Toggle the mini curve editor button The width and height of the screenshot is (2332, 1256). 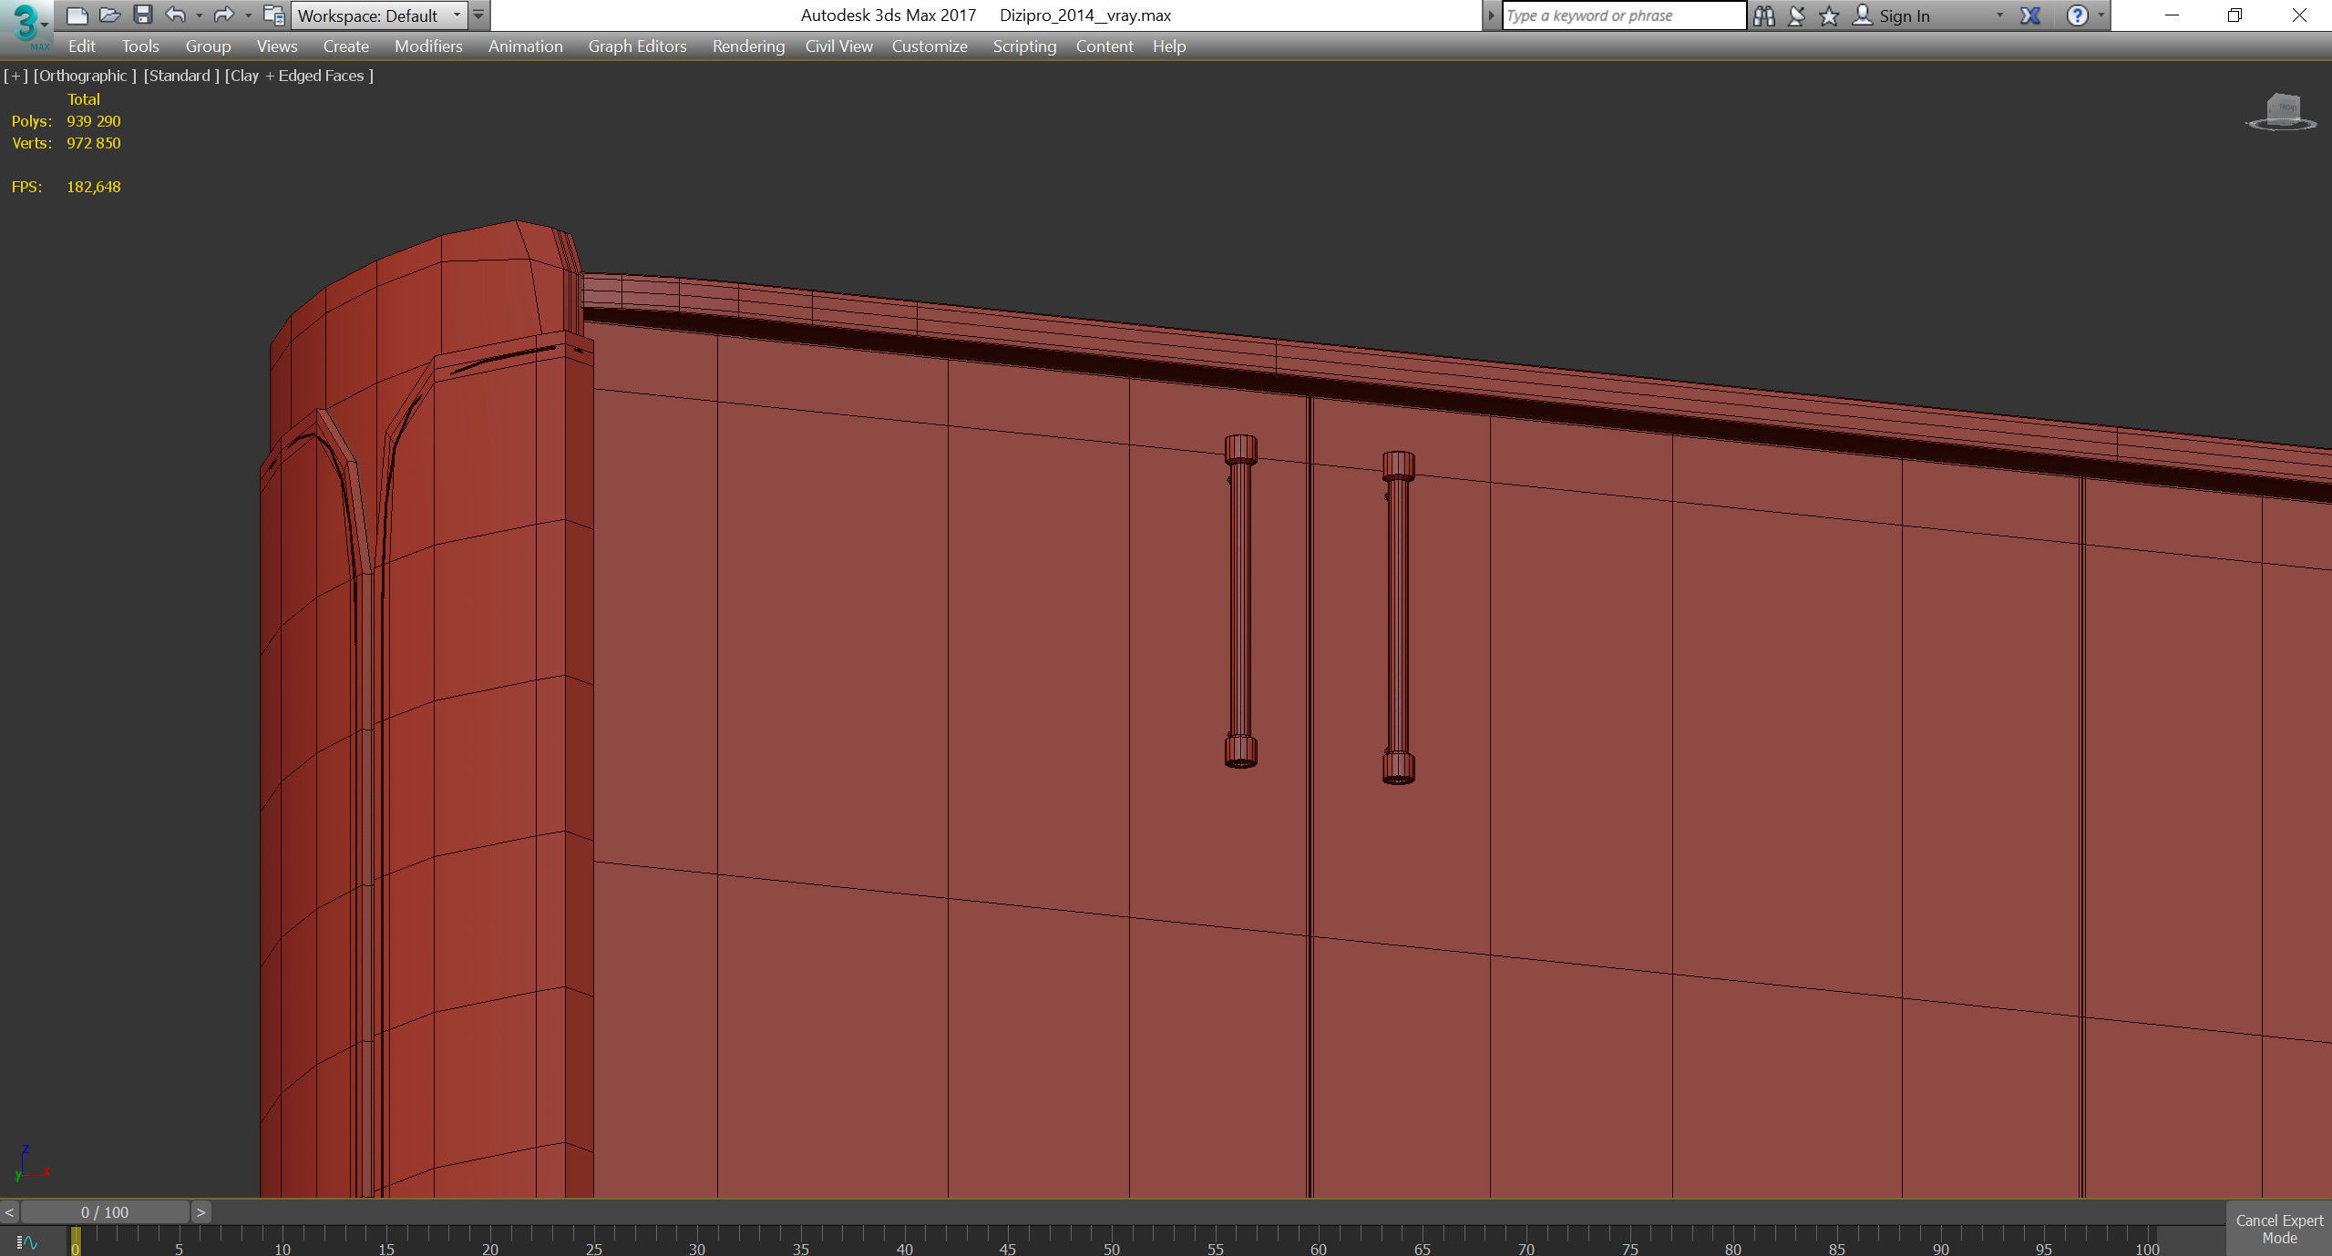26,1241
